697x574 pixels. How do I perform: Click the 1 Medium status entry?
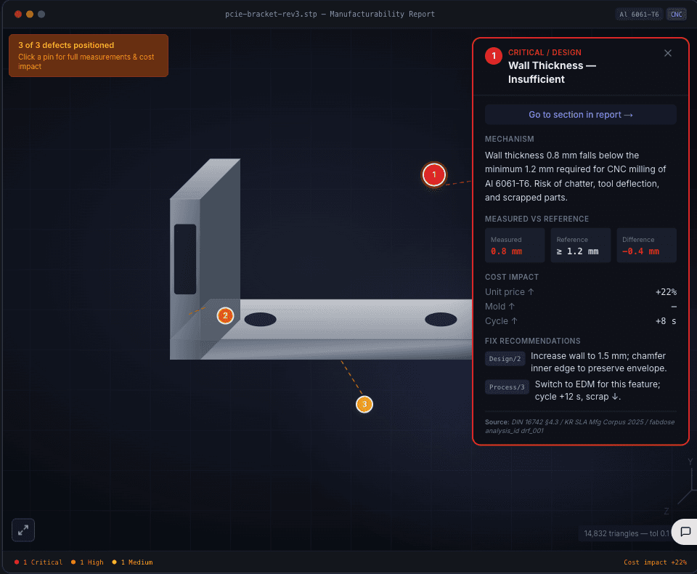[x=132, y=562]
